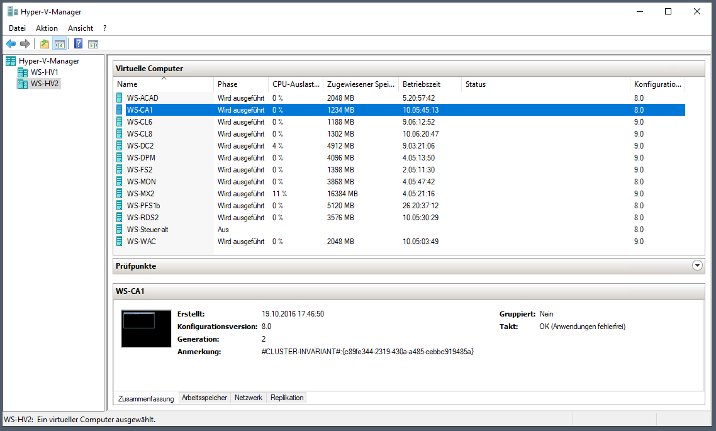
Task: Click the 26.20:37:12 uptime value
Action: [x=420, y=206]
